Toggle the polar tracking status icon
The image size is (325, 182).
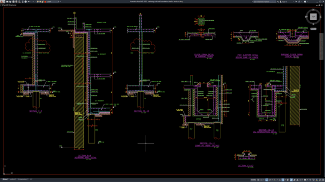click(x=270, y=180)
